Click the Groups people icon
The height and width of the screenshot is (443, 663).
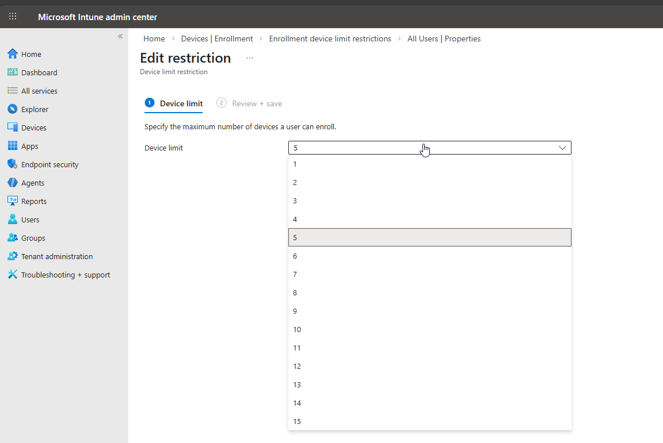pyautogui.click(x=13, y=237)
